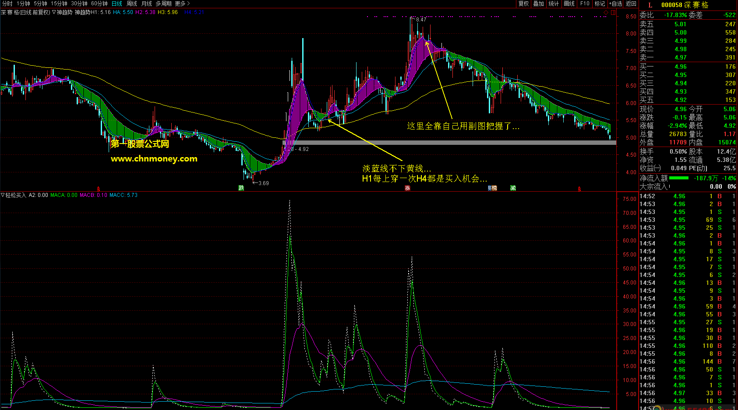Click the 财榜 marker on timeline
The height and width of the screenshot is (410, 738).
coord(492,188)
